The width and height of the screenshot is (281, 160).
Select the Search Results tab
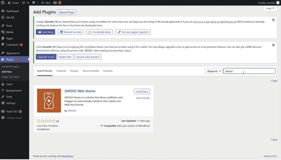(x=45, y=71)
